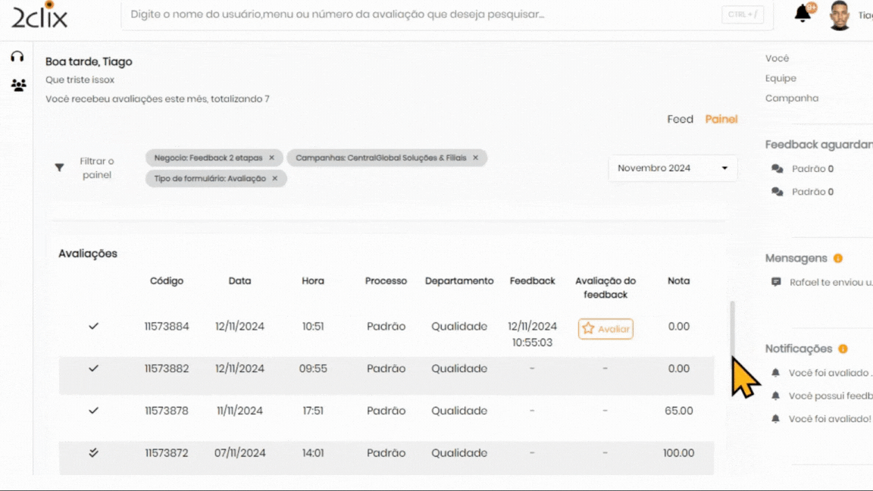The width and height of the screenshot is (873, 491).
Task: Click the filter funnel icon
Action: [x=59, y=167]
